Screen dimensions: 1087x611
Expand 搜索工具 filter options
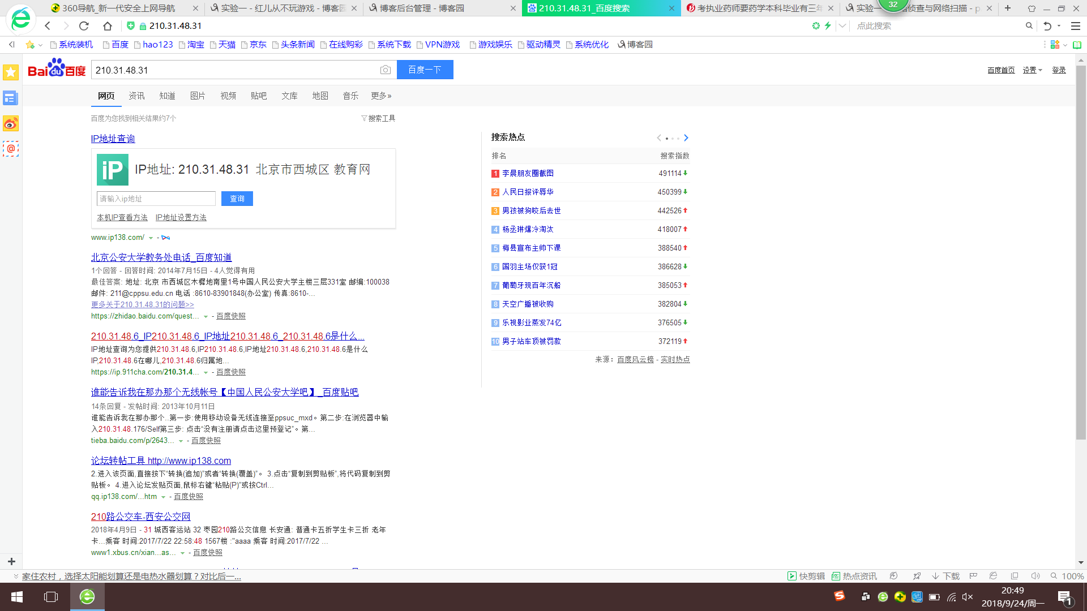pos(378,118)
